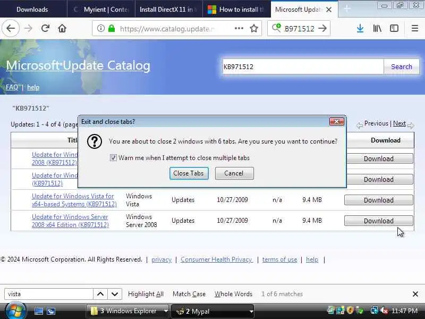Click the catalog Search button
Image resolution: width=425 pixels, height=319 pixels.
(x=402, y=67)
